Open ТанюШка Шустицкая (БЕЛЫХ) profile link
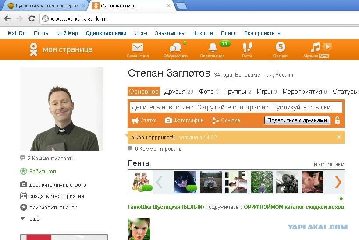359x240 pixels. [x=166, y=207]
